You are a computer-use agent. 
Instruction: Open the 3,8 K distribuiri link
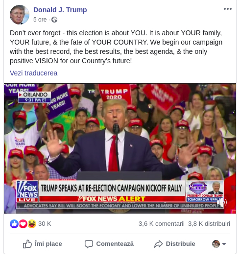tap(209, 224)
